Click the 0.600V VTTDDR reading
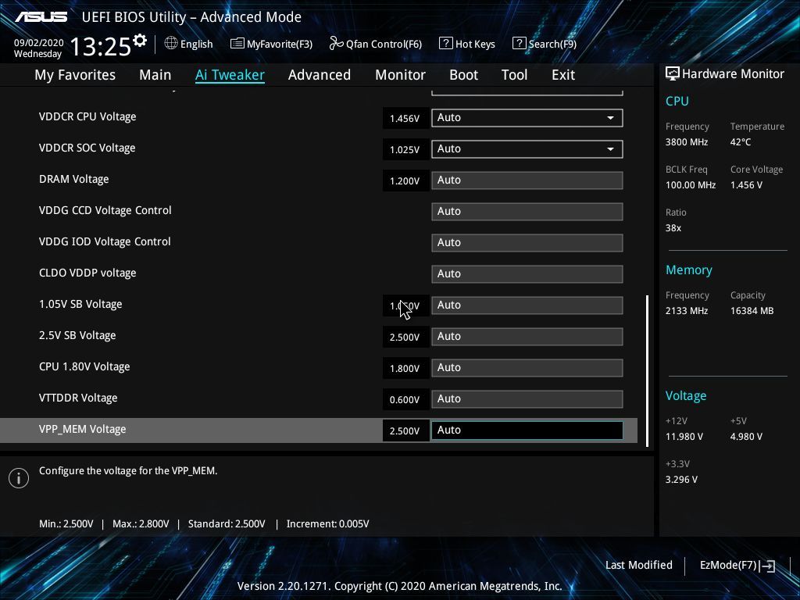The image size is (800, 600). [x=405, y=399]
